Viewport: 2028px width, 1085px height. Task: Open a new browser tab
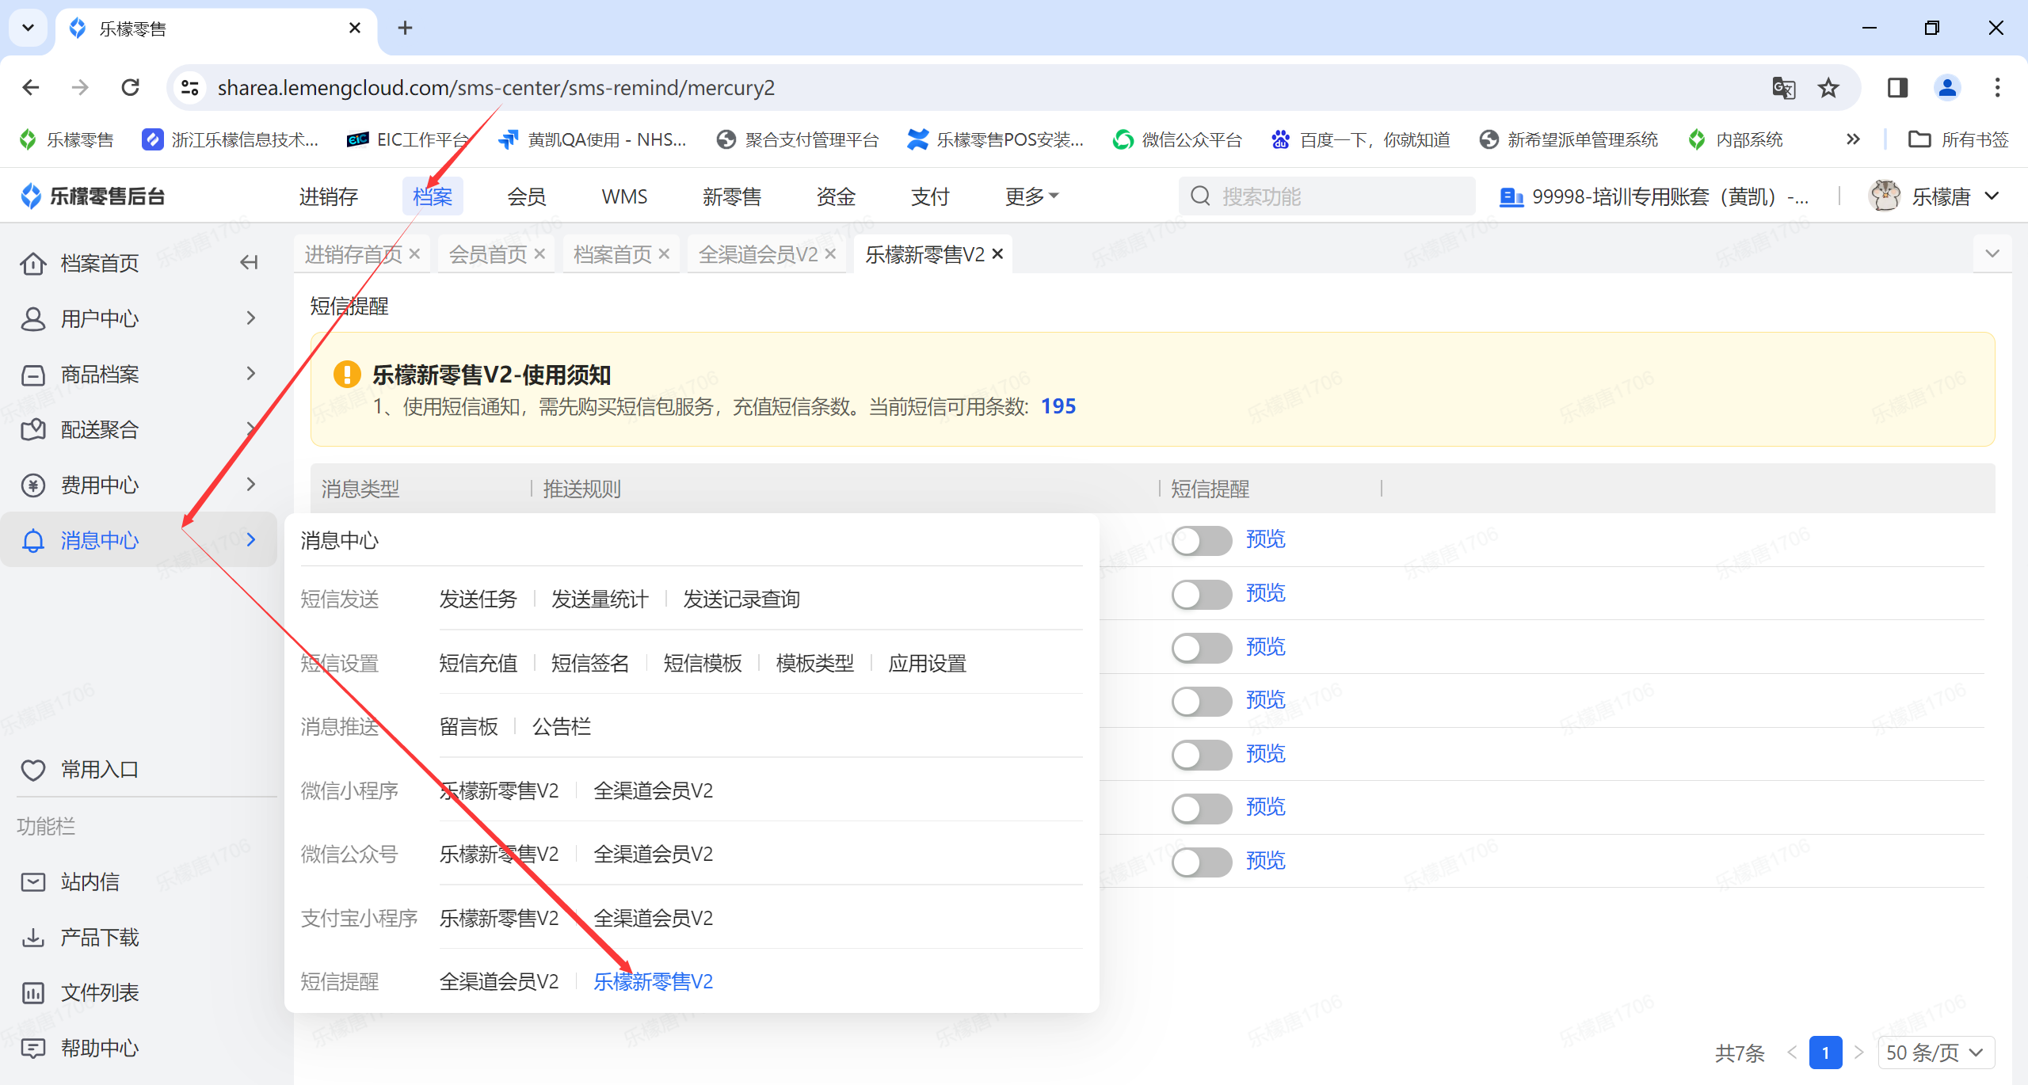tap(405, 28)
